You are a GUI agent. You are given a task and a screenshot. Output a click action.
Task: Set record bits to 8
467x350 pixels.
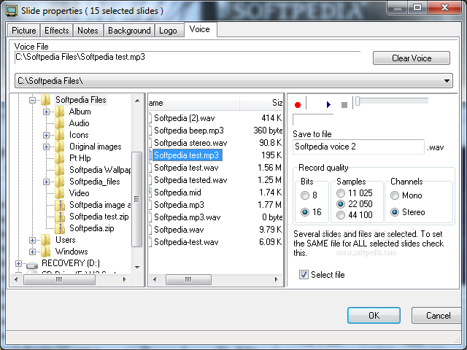point(305,195)
